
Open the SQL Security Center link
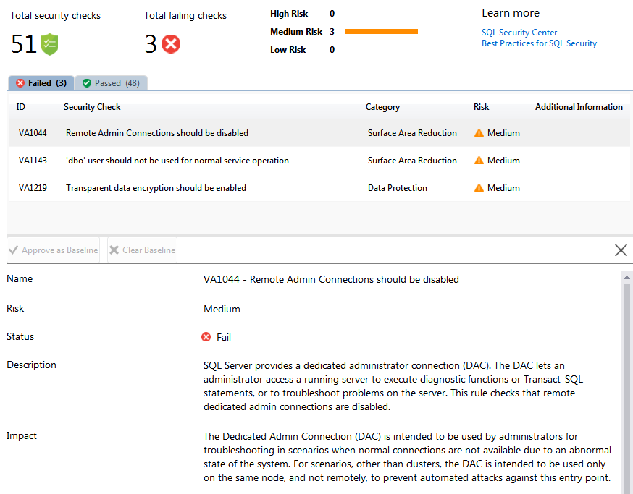coord(519,32)
